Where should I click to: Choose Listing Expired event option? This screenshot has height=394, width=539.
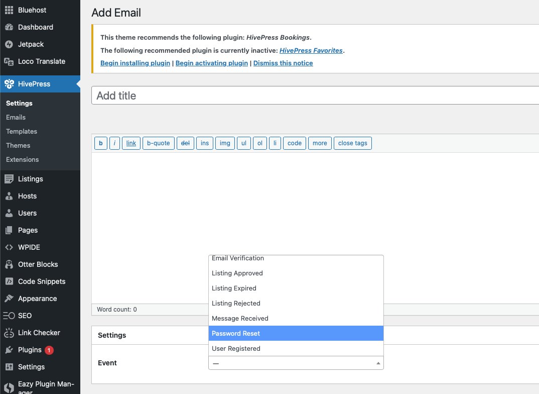point(296,288)
